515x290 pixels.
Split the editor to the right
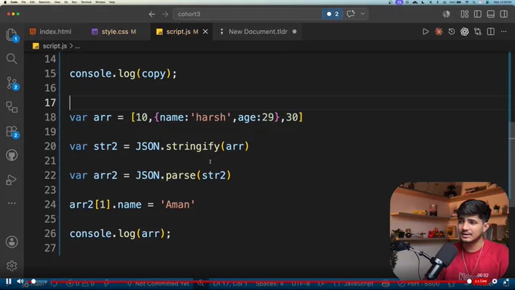pos(491,32)
